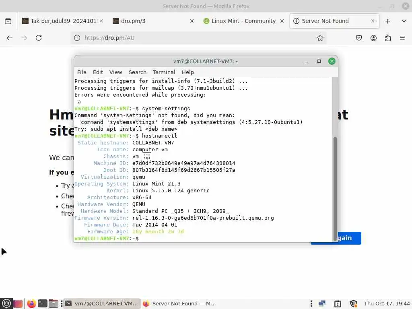Click the tray separator dots handle
This screenshot has height=309, width=412.
[x=311, y=303]
